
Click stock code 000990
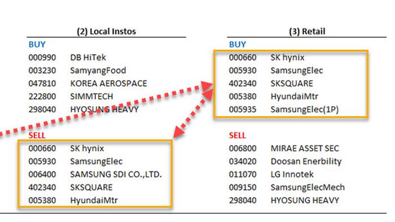click(42, 57)
